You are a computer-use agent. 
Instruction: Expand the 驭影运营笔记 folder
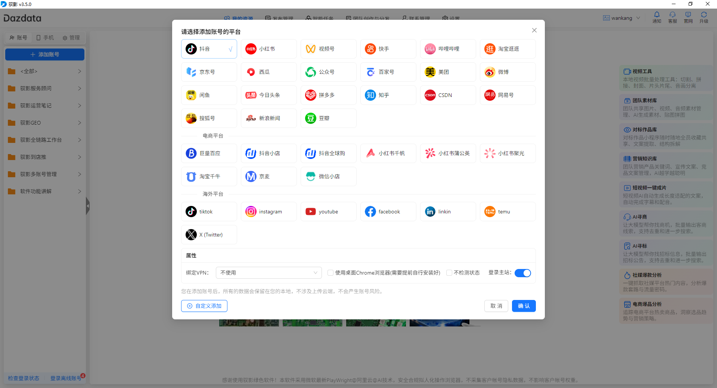[45, 106]
